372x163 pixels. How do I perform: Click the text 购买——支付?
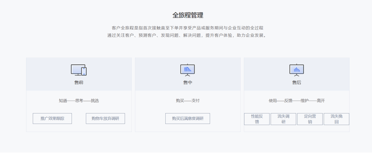coord(188,101)
